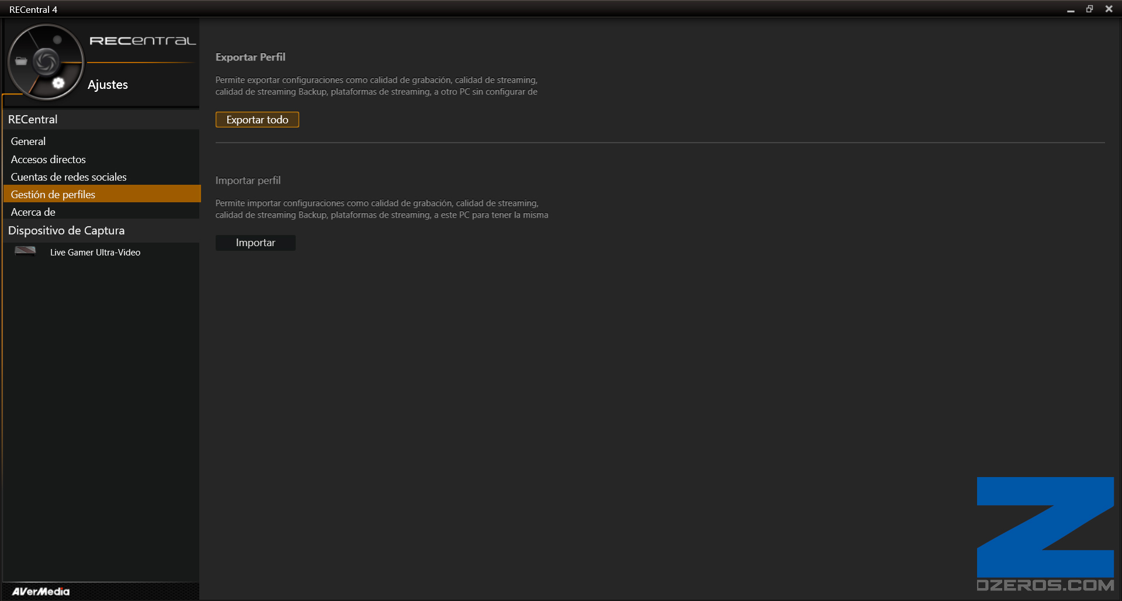The image size is (1122, 601).
Task: Click the Importar perfil heading
Action: click(248, 180)
